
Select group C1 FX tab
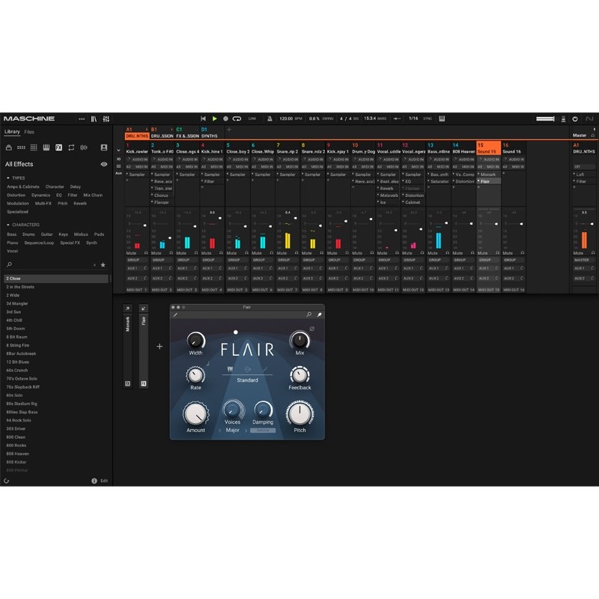point(187,133)
